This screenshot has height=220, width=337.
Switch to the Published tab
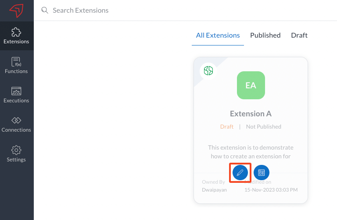(x=265, y=35)
